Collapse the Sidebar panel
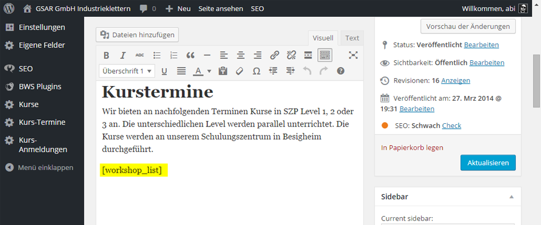 coord(511,197)
